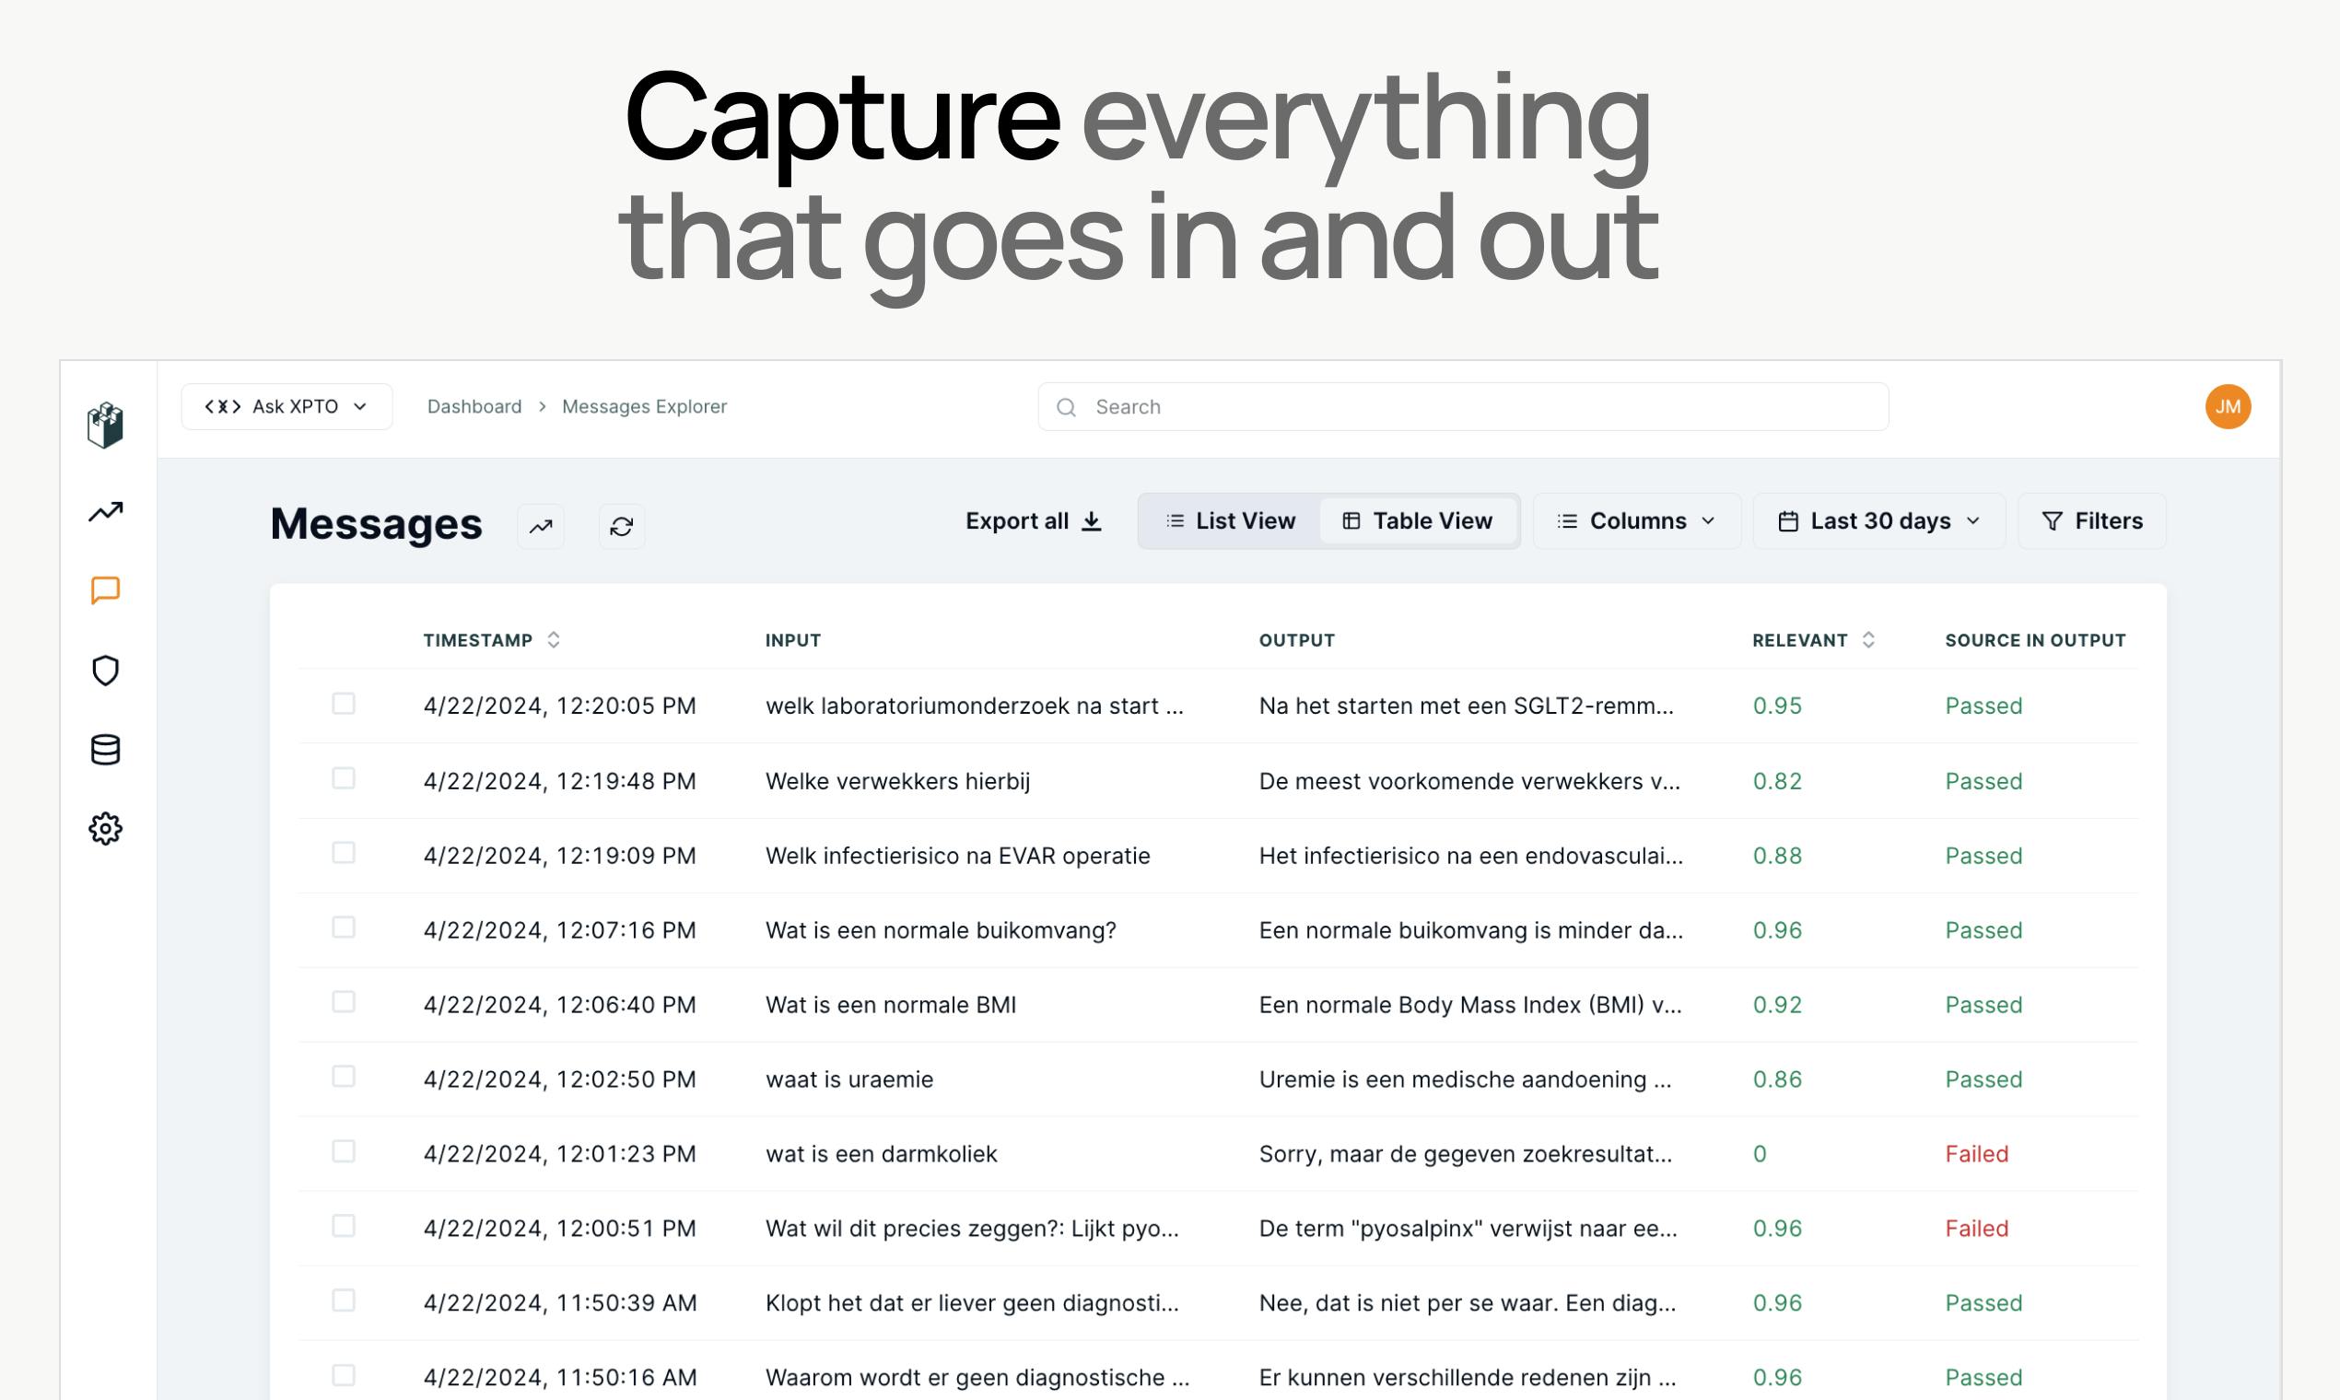2340x1400 pixels.
Task: Click output 'De term "pyosalpinx" verwijst naar ee...'
Action: (1468, 1229)
